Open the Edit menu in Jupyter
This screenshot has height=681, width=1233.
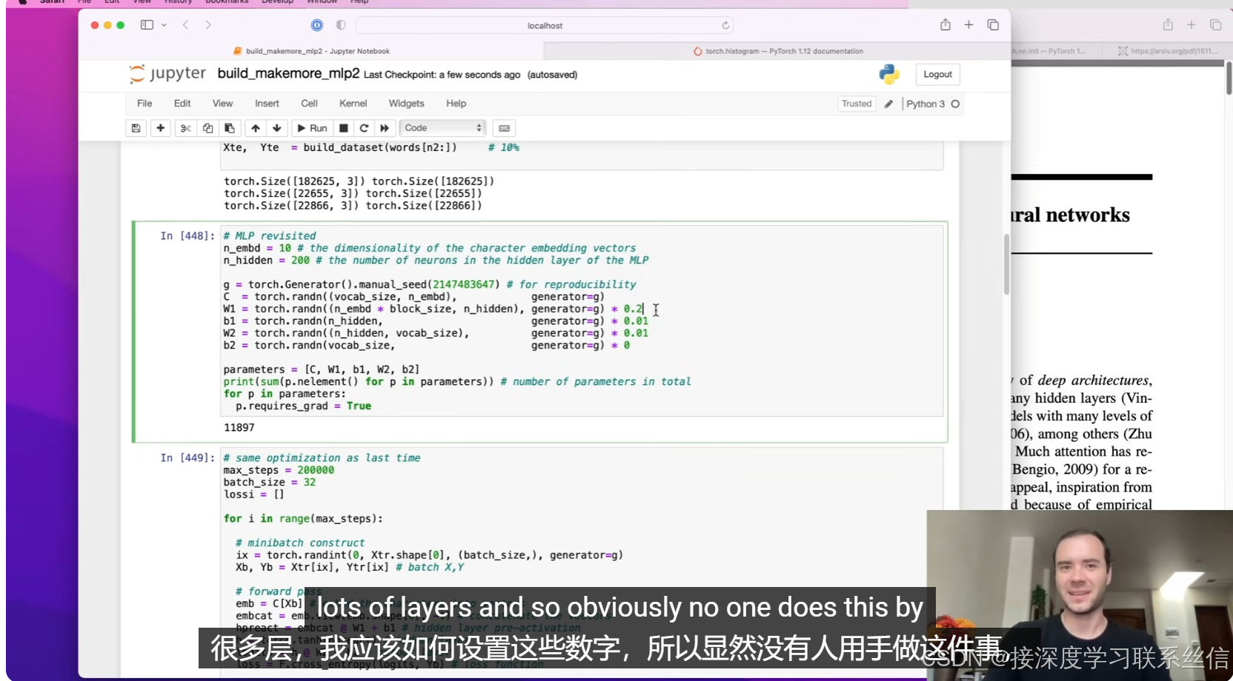(182, 104)
